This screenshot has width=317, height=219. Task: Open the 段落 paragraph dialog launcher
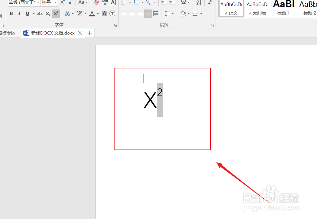click(213, 25)
